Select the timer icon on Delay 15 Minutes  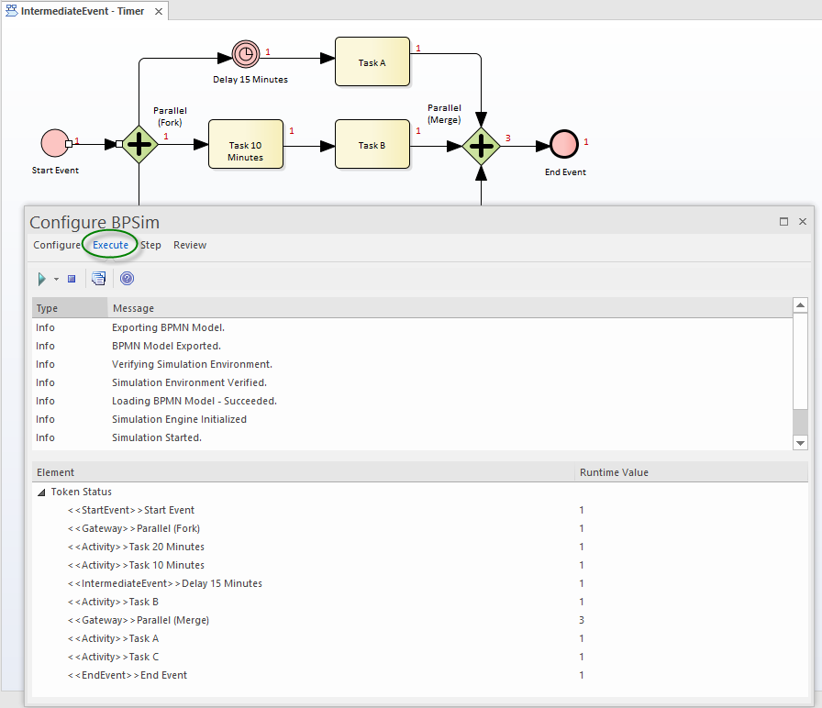pos(246,53)
